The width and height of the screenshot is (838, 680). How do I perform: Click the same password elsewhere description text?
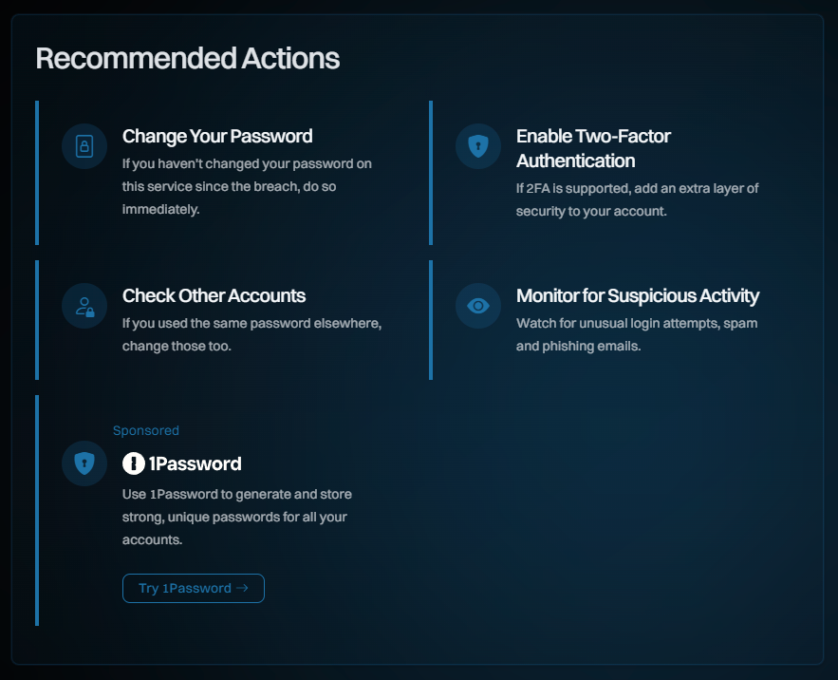pos(251,334)
